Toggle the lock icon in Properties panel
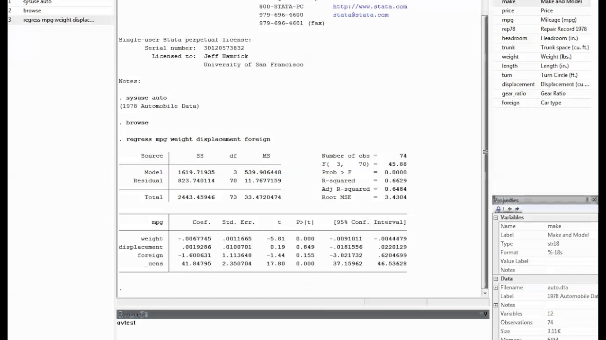The image size is (606, 340). tap(499, 209)
